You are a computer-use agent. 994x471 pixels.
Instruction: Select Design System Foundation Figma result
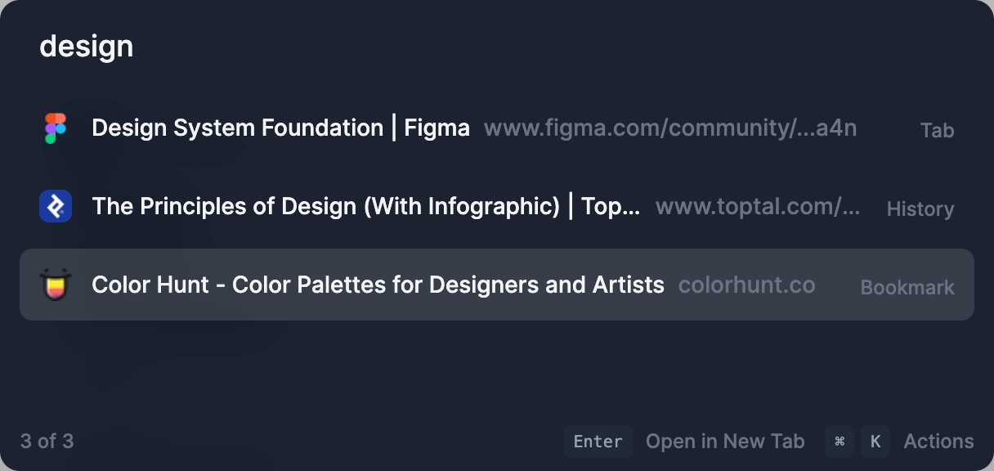280,128
